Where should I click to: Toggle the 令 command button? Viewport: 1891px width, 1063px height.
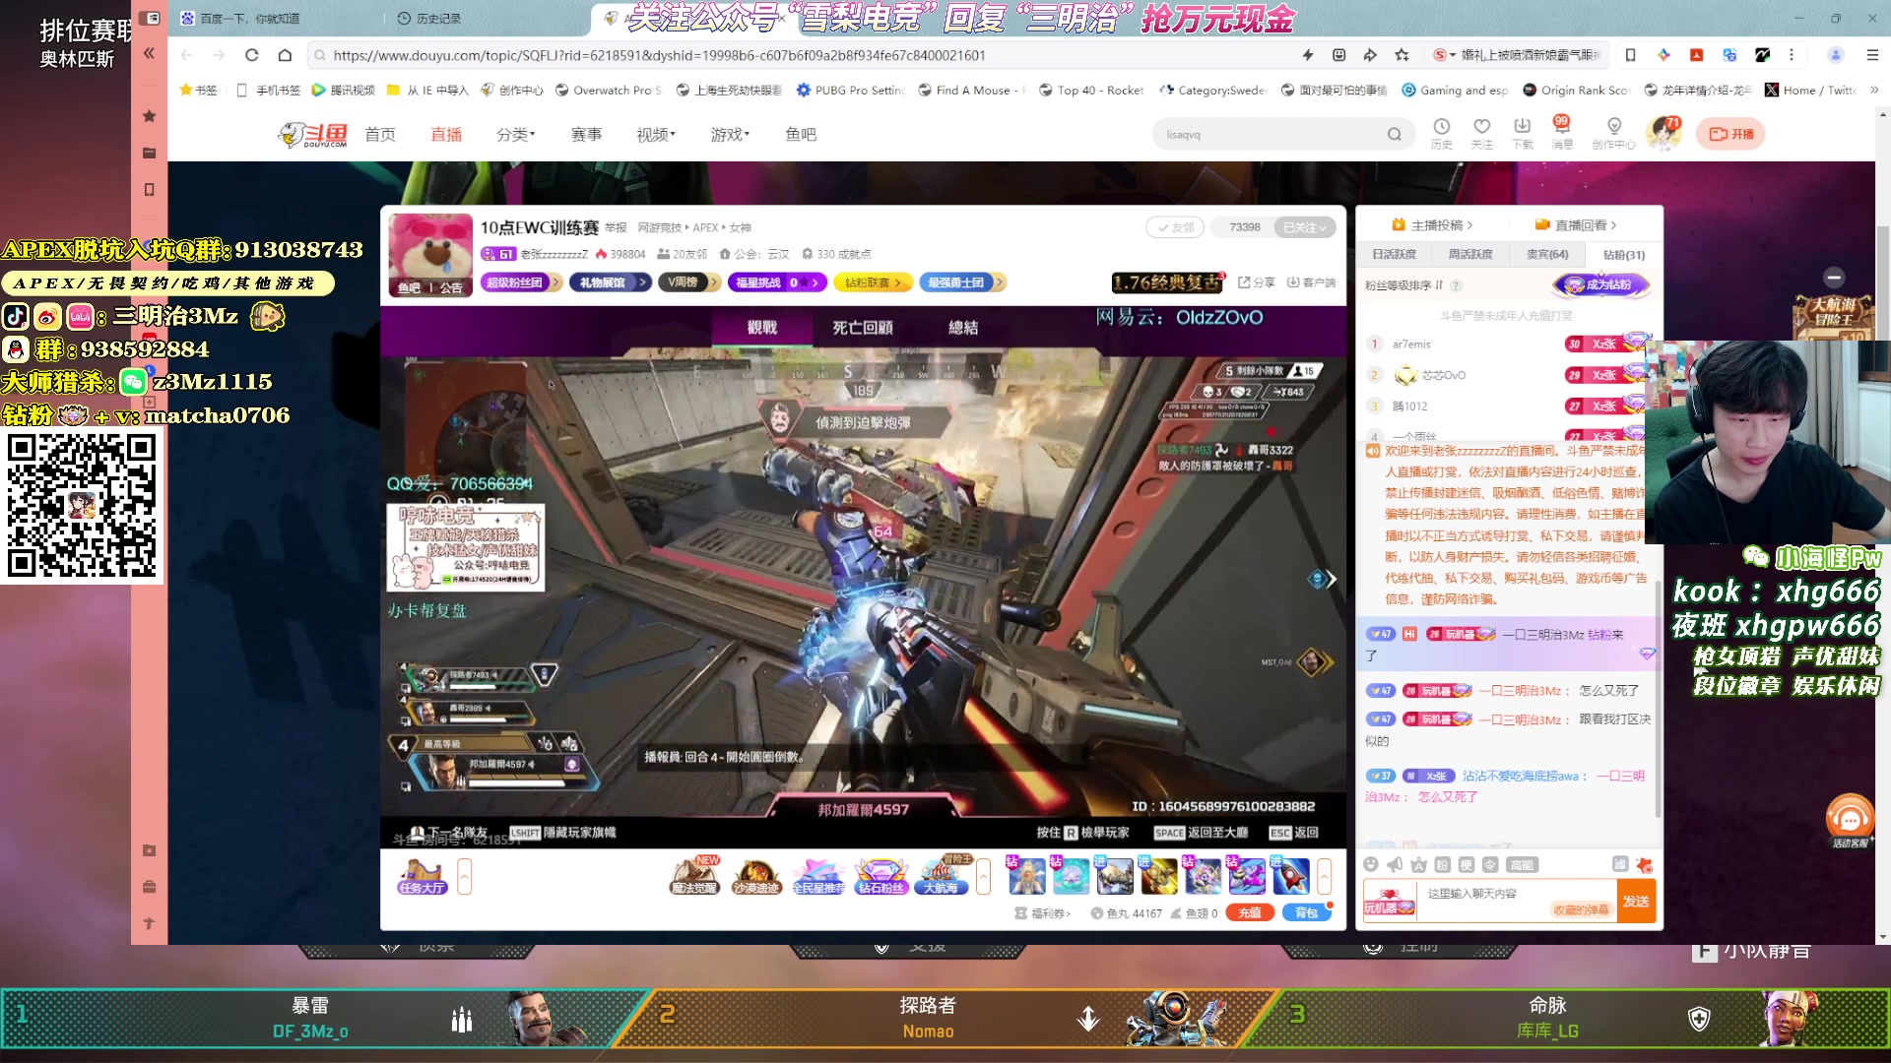(x=1489, y=864)
